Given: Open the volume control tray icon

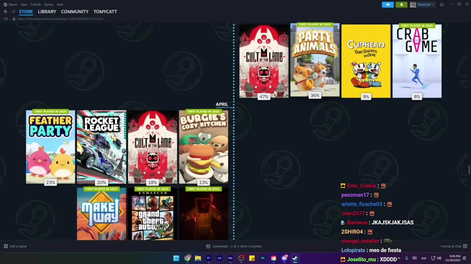Looking at the screenshot, I should tap(439, 258).
